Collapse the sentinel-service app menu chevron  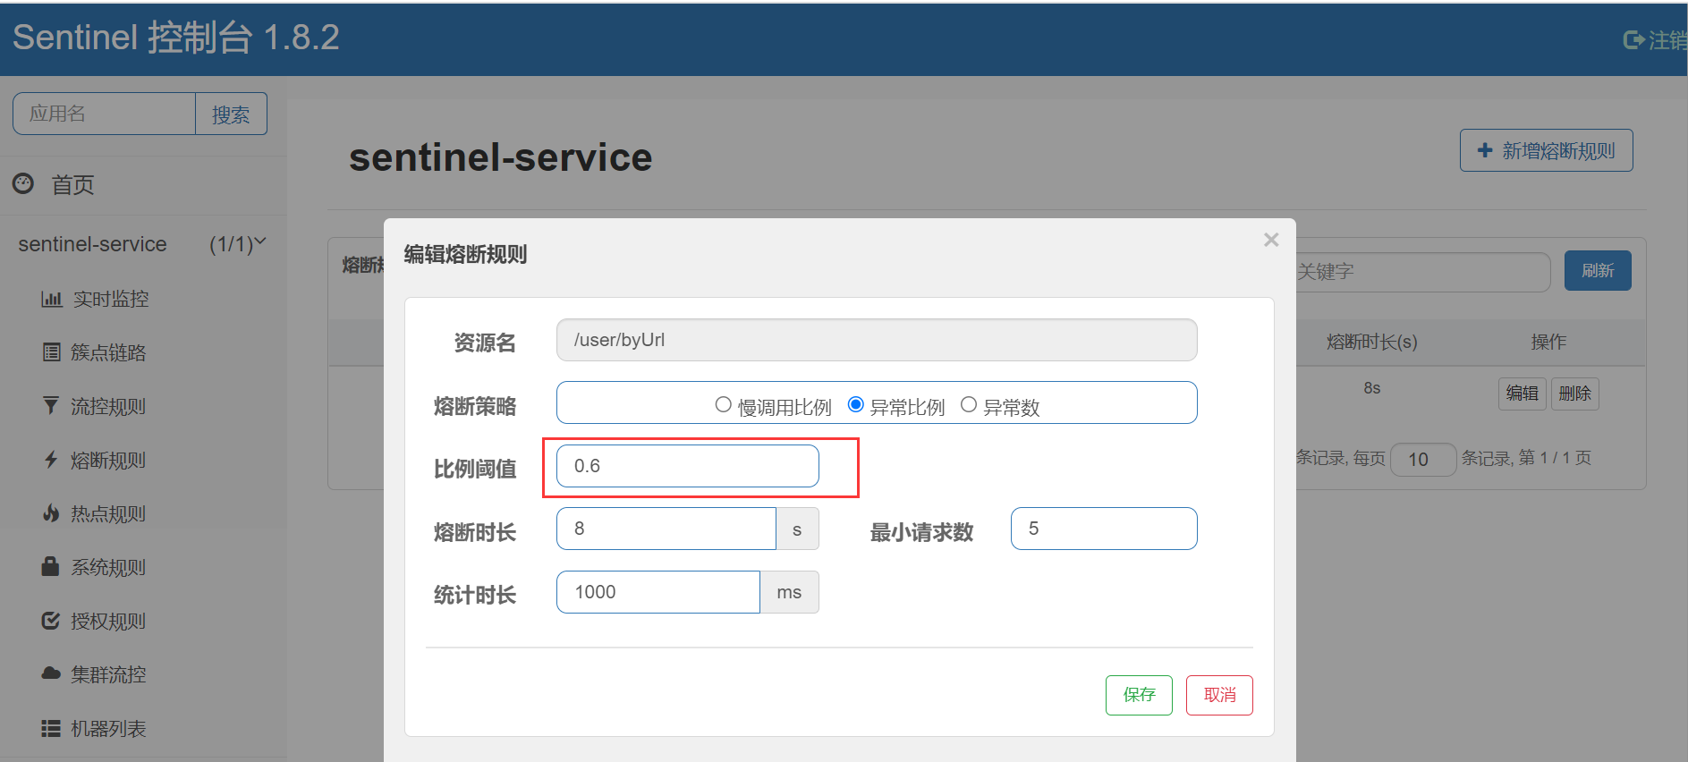[x=260, y=242]
